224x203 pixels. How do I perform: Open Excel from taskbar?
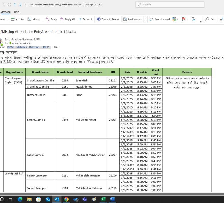[x=103, y=199]
